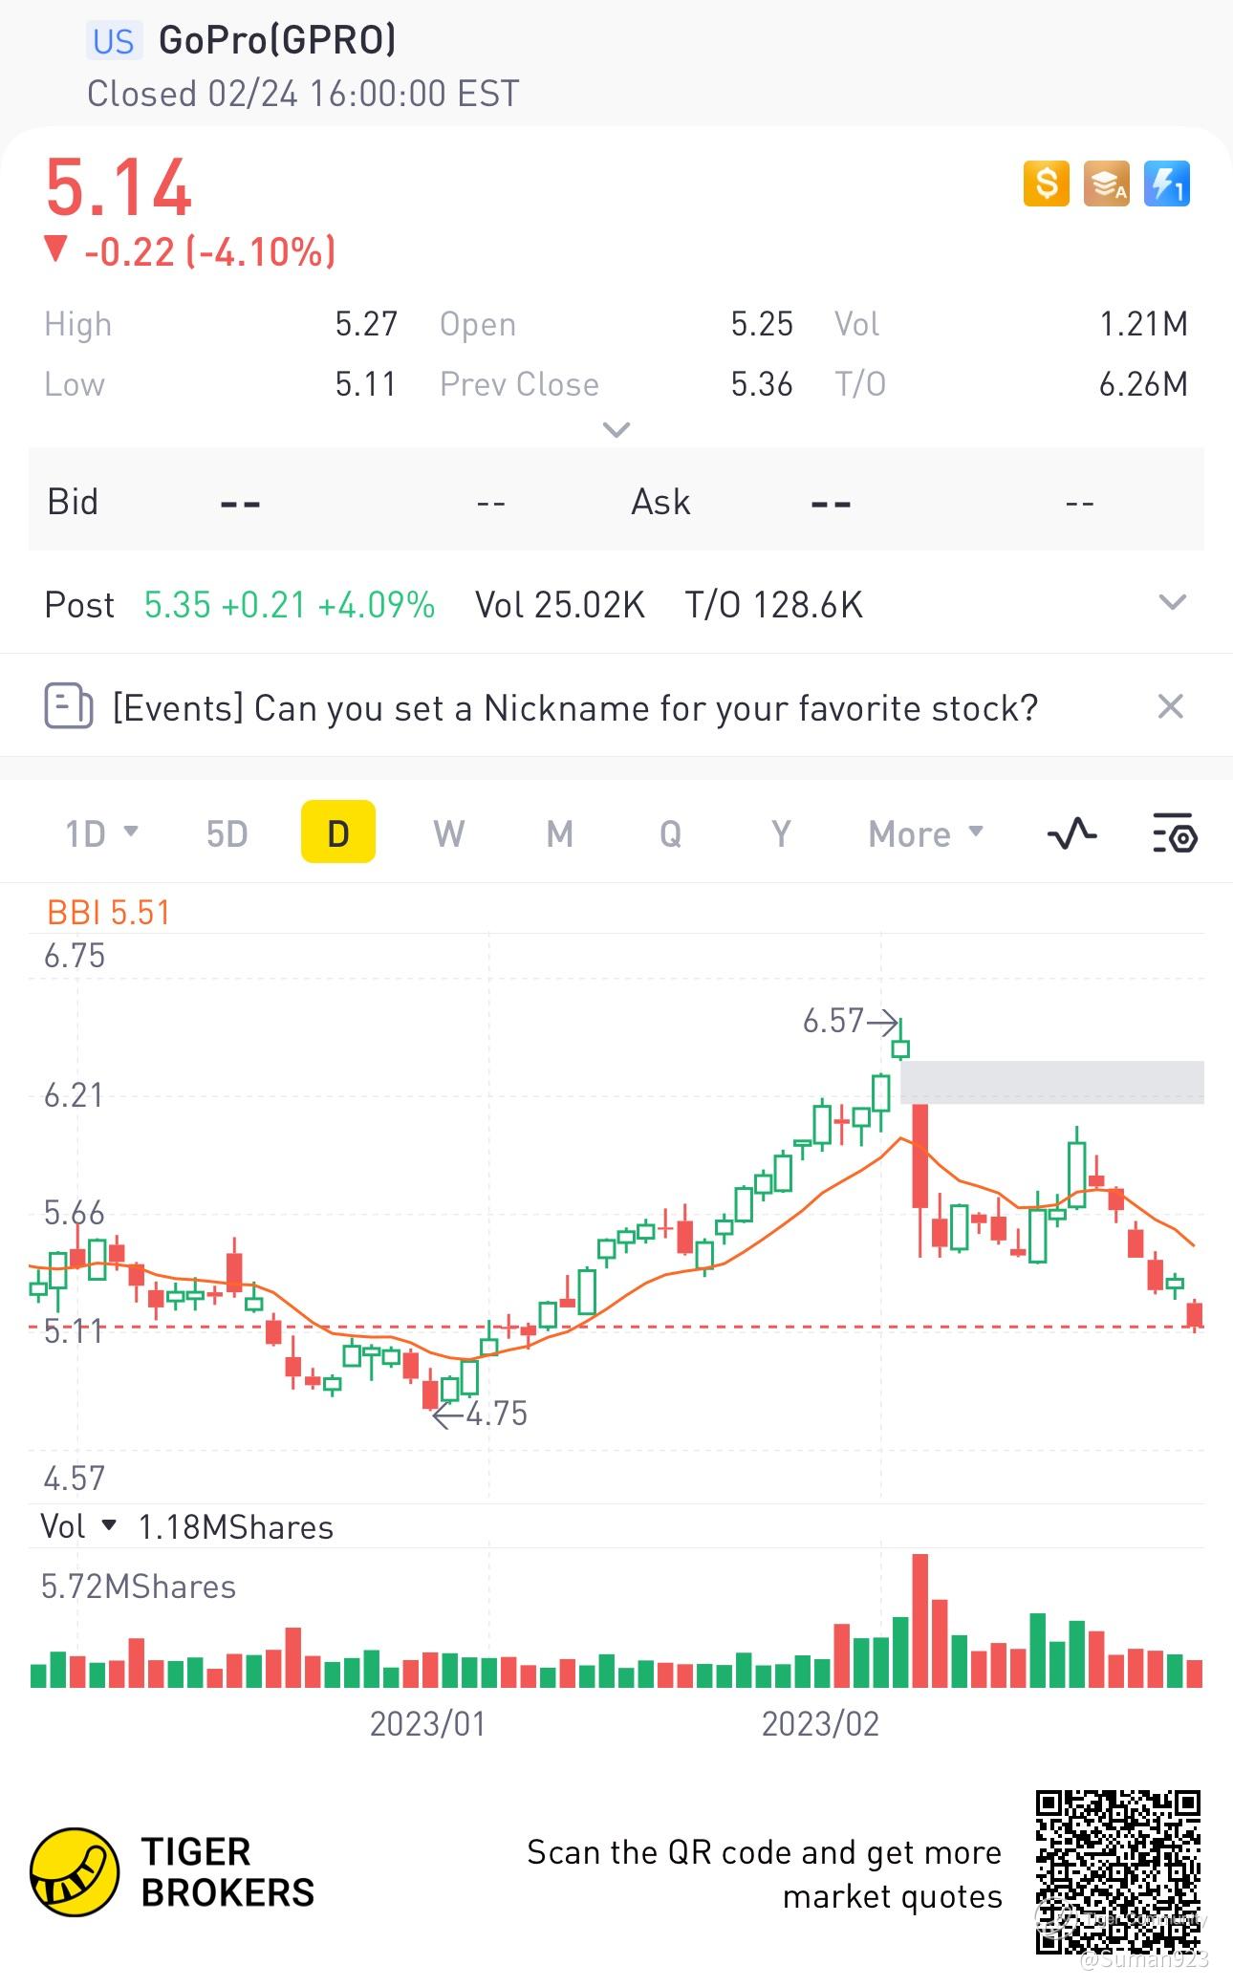Open chart settings list icon

click(x=1175, y=833)
